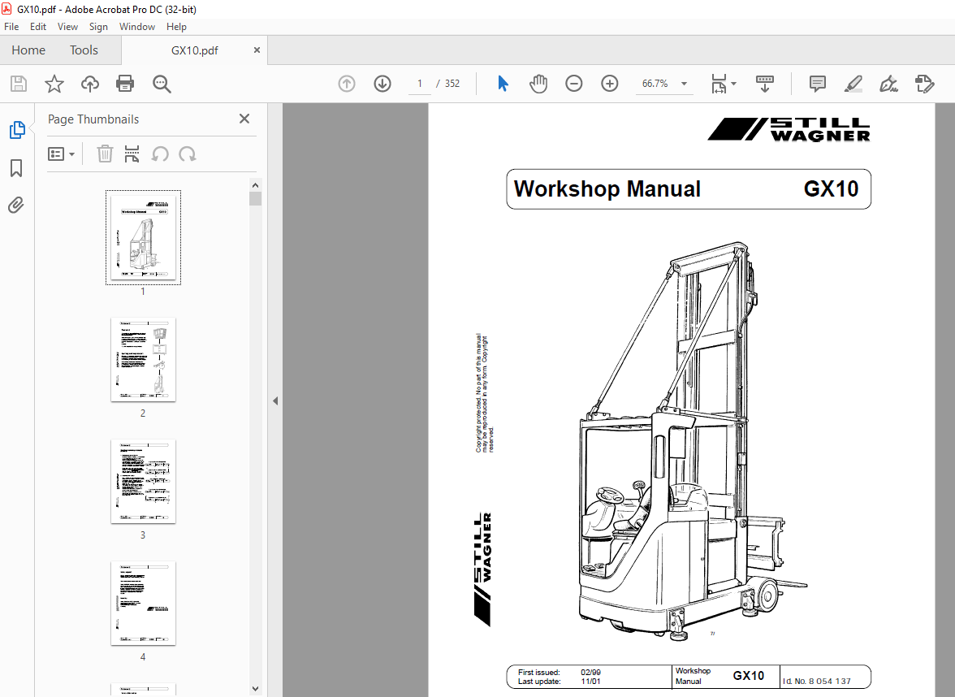Add a comment sticky note
The height and width of the screenshot is (697, 955).
tap(817, 84)
